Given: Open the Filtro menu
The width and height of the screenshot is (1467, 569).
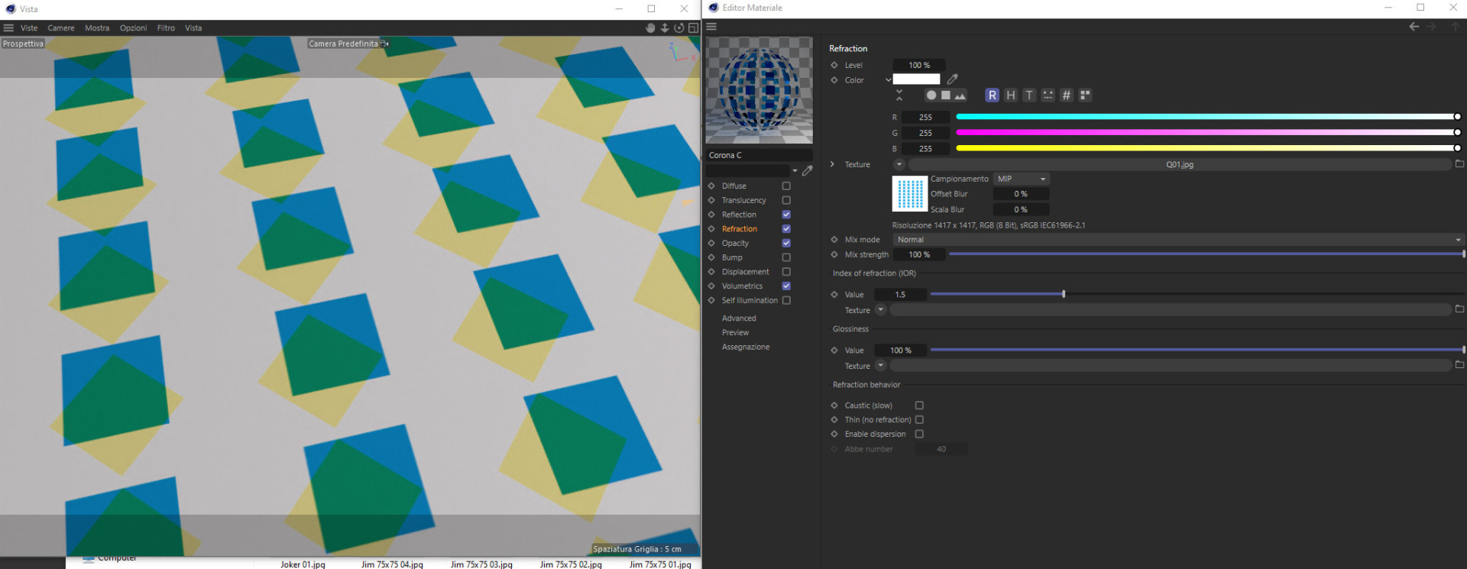Looking at the screenshot, I should click(166, 28).
